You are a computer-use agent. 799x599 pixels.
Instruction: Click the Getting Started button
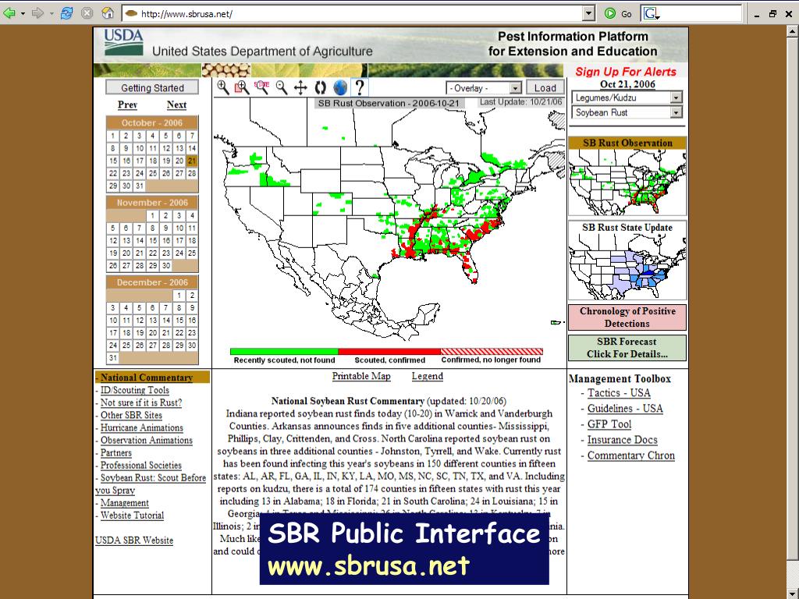click(x=152, y=87)
